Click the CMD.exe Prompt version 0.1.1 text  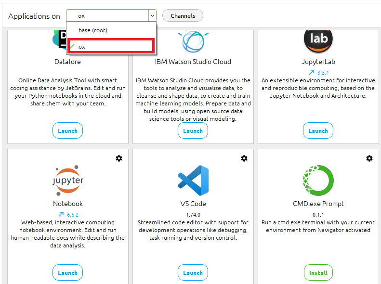point(318,215)
